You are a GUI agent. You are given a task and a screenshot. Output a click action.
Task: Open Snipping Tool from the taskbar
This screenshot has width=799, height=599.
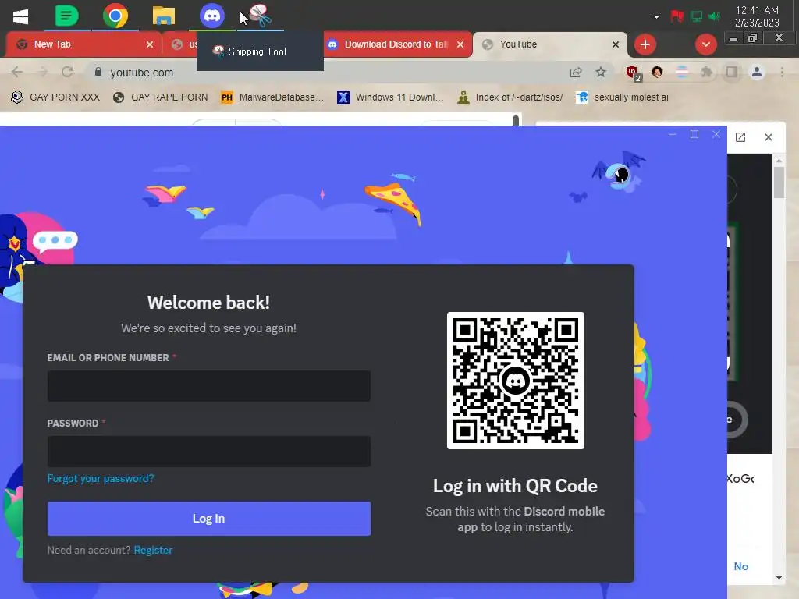(x=261, y=16)
